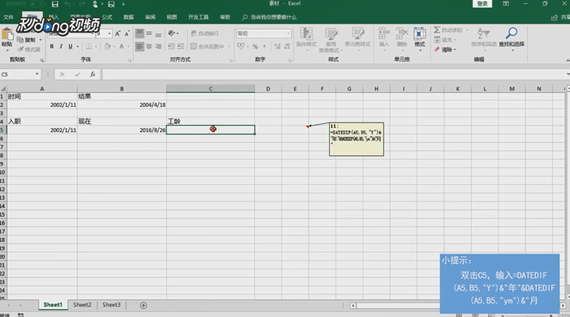Viewport: 570px width, 317px height.
Task: Click the fx insert function icon
Action: pyautogui.click(x=93, y=74)
